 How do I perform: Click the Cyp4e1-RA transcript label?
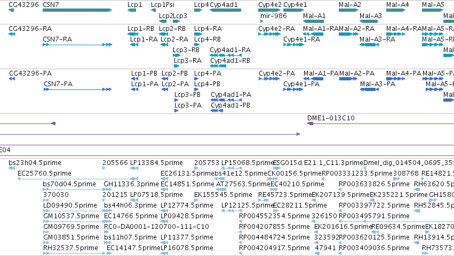(x=302, y=39)
